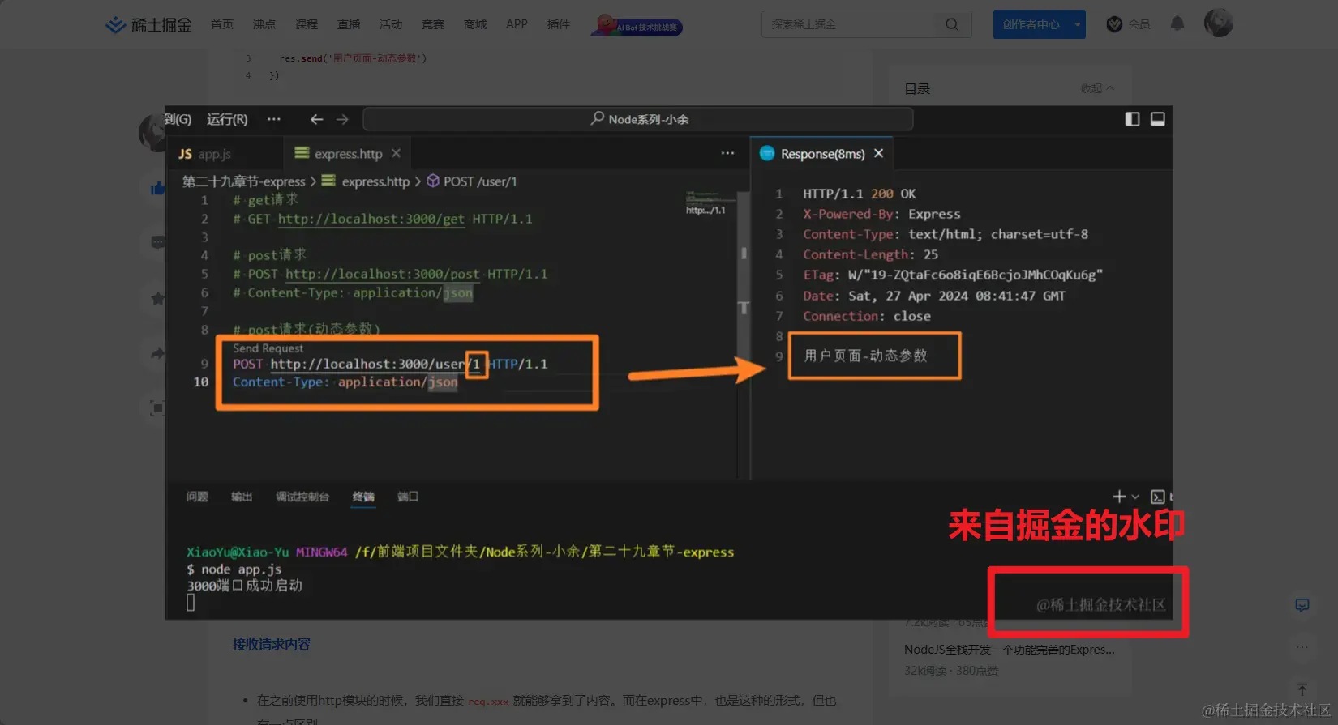The height and width of the screenshot is (725, 1338).
Task: Open the 商城 nav item
Action: click(475, 24)
